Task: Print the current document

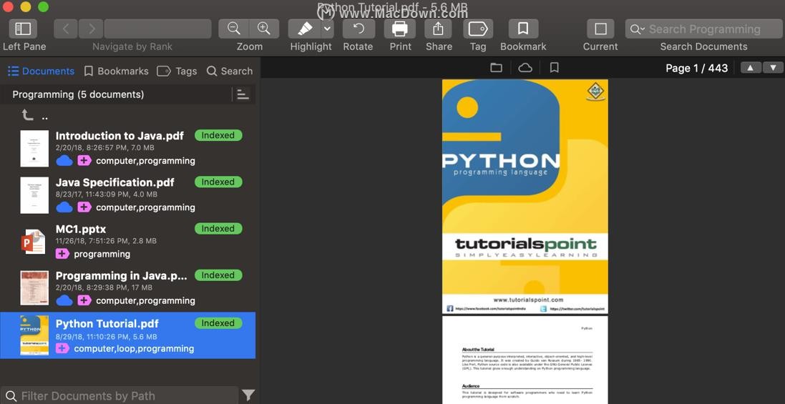Action: pyautogui.click(x=399, y=29)
